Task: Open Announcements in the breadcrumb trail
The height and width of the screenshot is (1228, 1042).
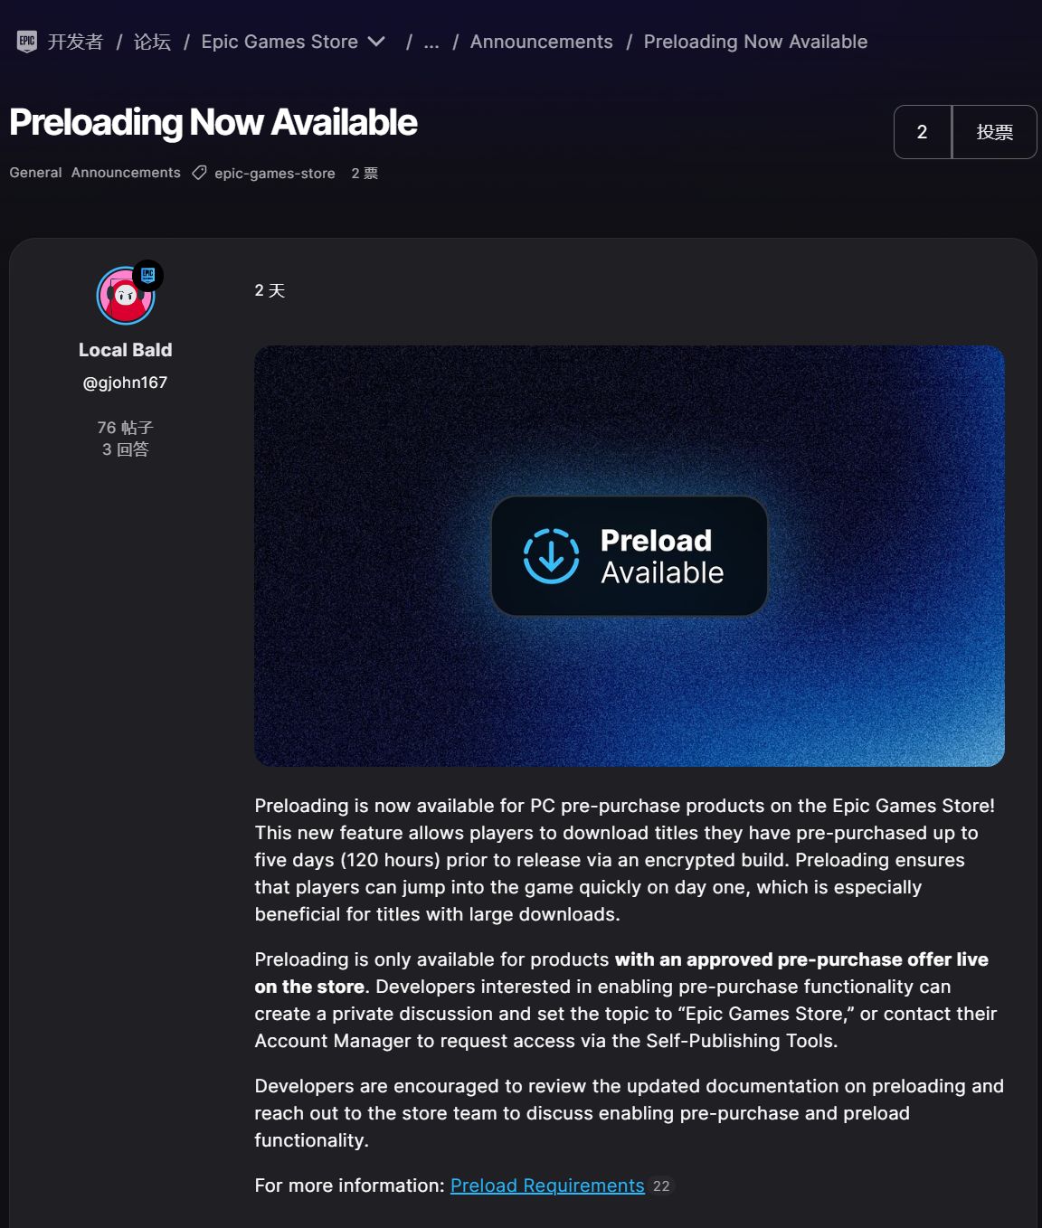Action: click(541, 42)
